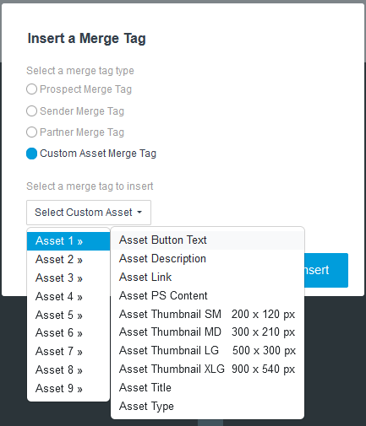This screenshot has height=426, width=366.
Task: Expand the Asset 2 submenu
Action: tap(68, 260)
